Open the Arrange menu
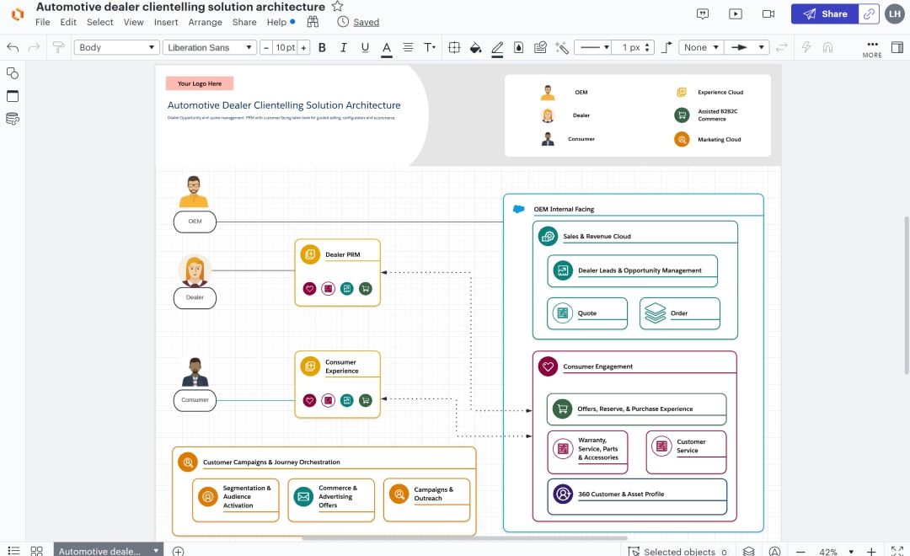 pyautogui.click(x=205, y=22)
